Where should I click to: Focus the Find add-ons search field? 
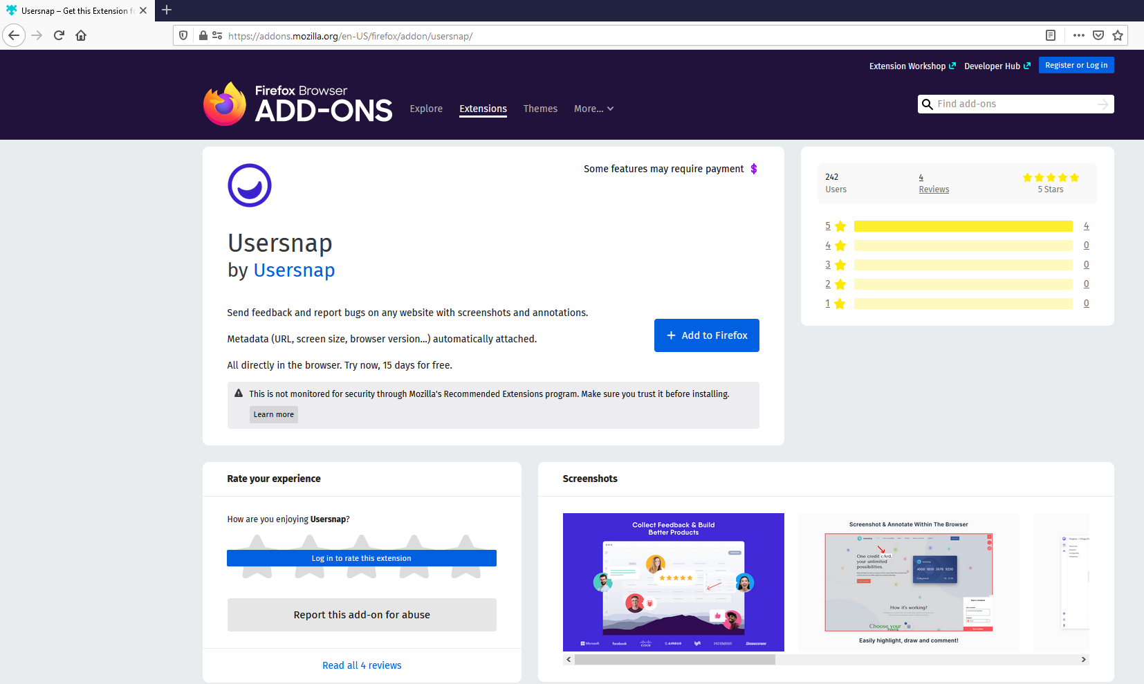pyautogui.click(x=1014, y=104)
